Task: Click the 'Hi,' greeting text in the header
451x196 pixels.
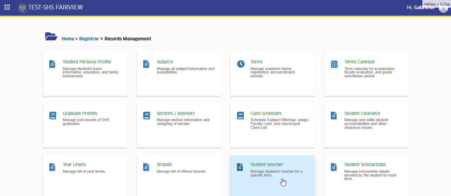Action: (x=410, y=7)
